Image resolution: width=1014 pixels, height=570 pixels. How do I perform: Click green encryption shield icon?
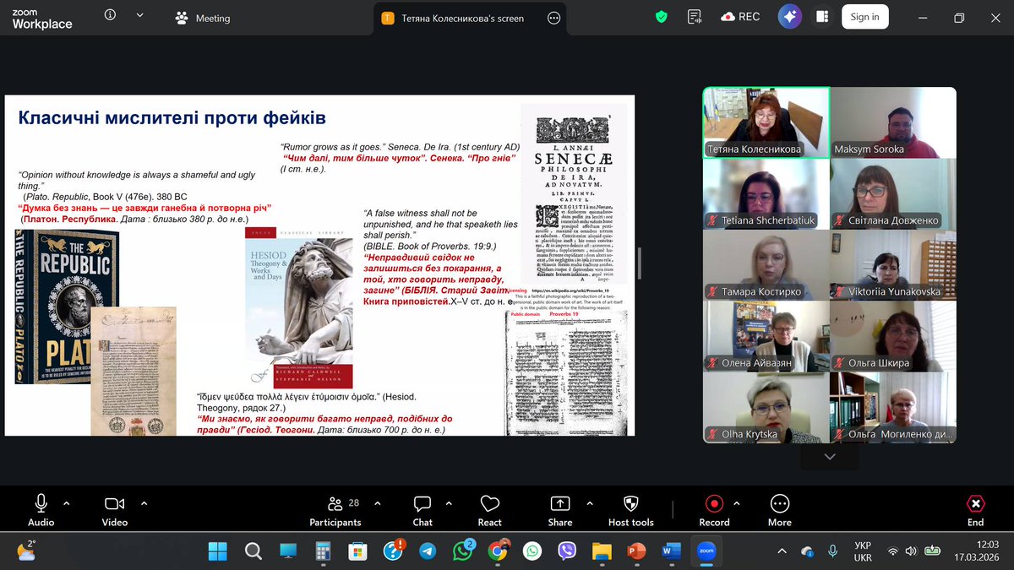coord(662,17)
